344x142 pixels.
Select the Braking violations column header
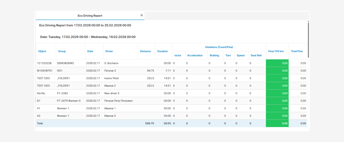pyautogui.click(x=214, y=55)
